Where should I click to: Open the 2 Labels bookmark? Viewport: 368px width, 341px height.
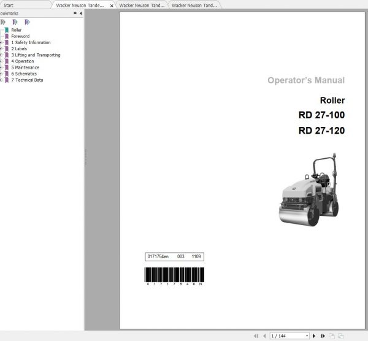click(19, 49)
